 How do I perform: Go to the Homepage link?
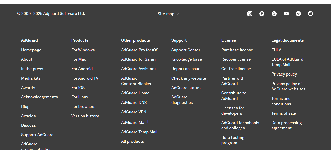(31, 50)
